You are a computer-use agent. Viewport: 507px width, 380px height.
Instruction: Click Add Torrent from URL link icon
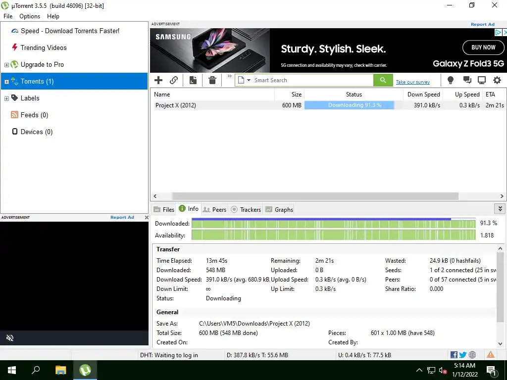pyautogui.click(x=174, y=80)
